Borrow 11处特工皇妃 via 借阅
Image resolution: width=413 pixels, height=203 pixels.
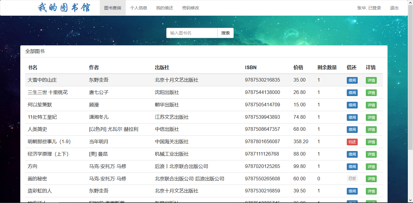pos(352,117)
